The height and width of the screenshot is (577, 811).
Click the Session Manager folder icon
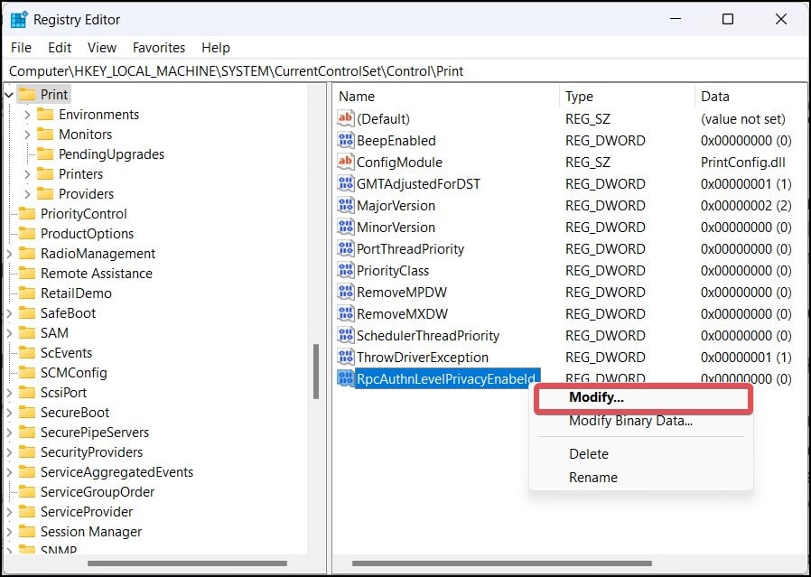[x=27, y=532]
